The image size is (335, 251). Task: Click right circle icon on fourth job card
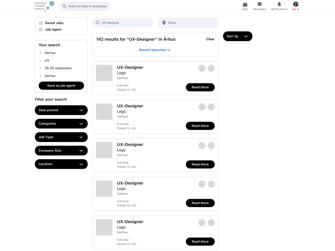211,184
